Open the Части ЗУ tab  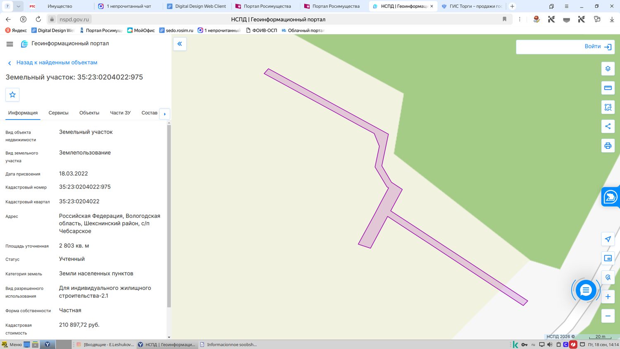(x=120, y=113)
